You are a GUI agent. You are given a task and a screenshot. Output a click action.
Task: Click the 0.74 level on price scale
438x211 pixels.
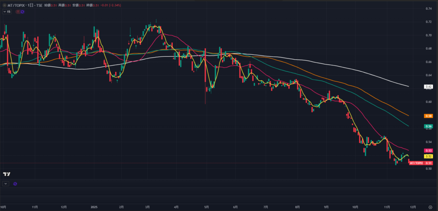pos(428,9)
